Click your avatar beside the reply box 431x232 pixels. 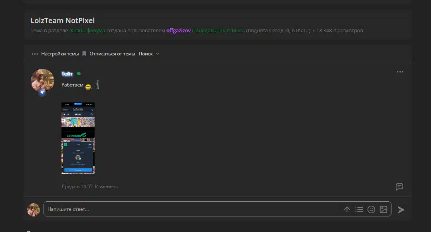click(x=34, y=210)
